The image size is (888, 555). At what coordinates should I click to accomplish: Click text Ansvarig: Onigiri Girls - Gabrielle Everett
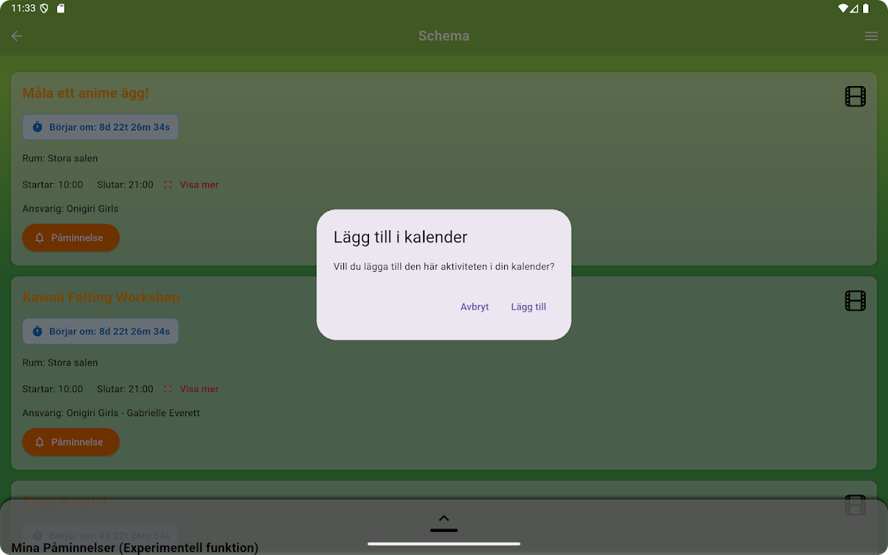111,413
